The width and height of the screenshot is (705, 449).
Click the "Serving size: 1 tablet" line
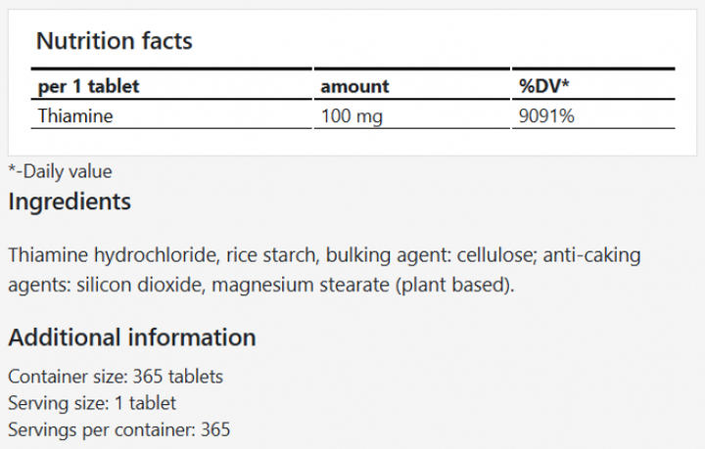click(92, 402)
